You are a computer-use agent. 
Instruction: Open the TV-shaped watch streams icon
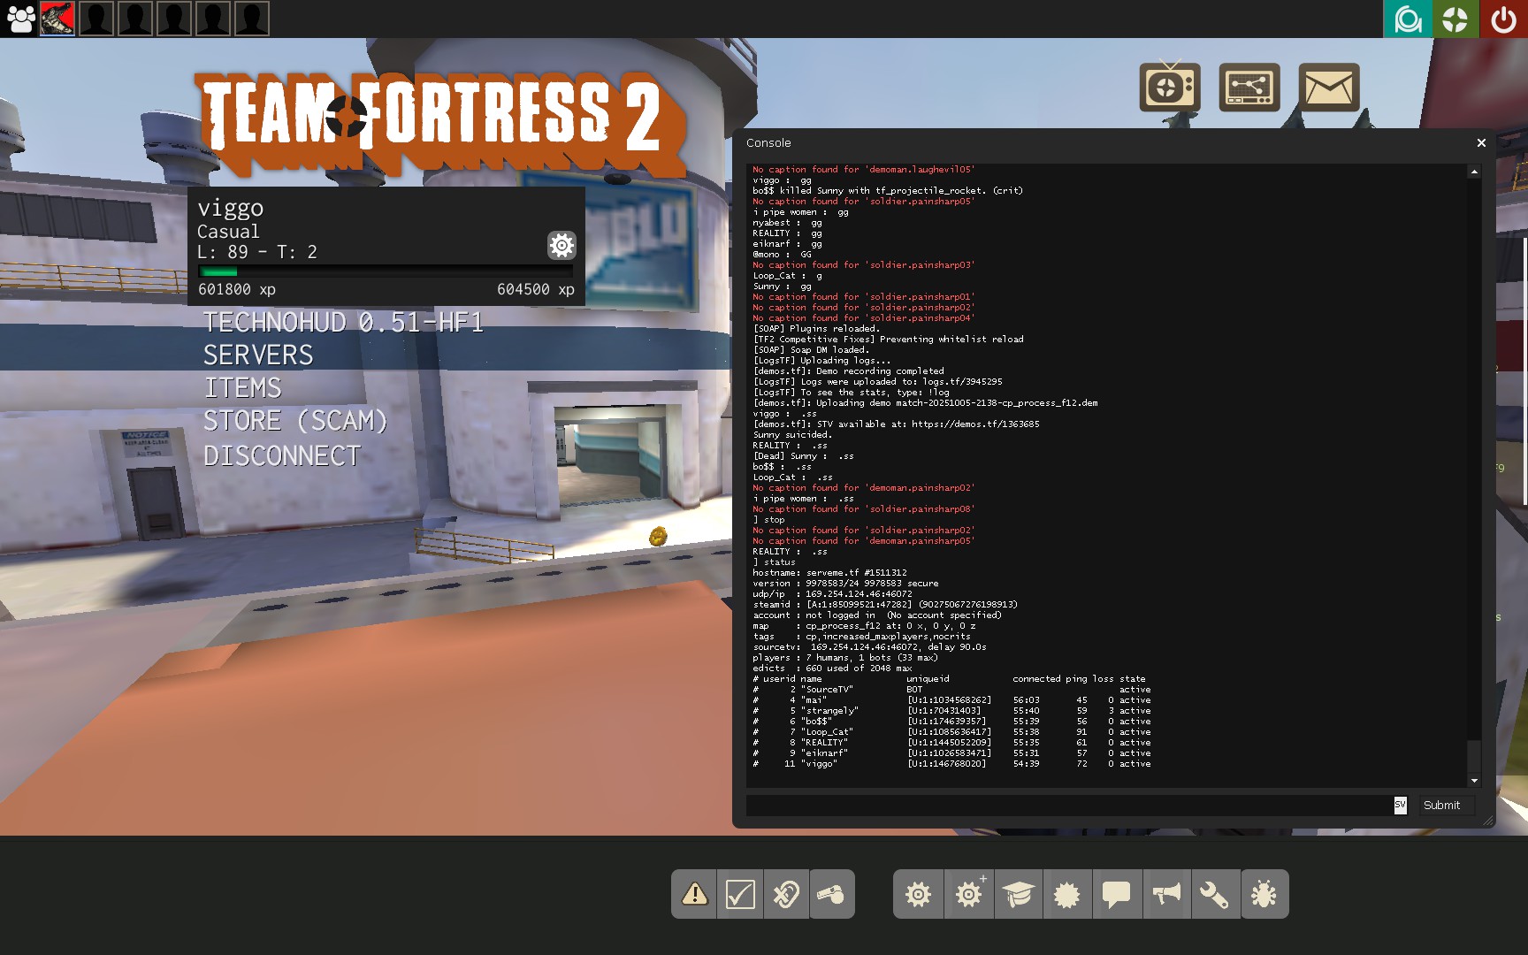pos(1169,88)
